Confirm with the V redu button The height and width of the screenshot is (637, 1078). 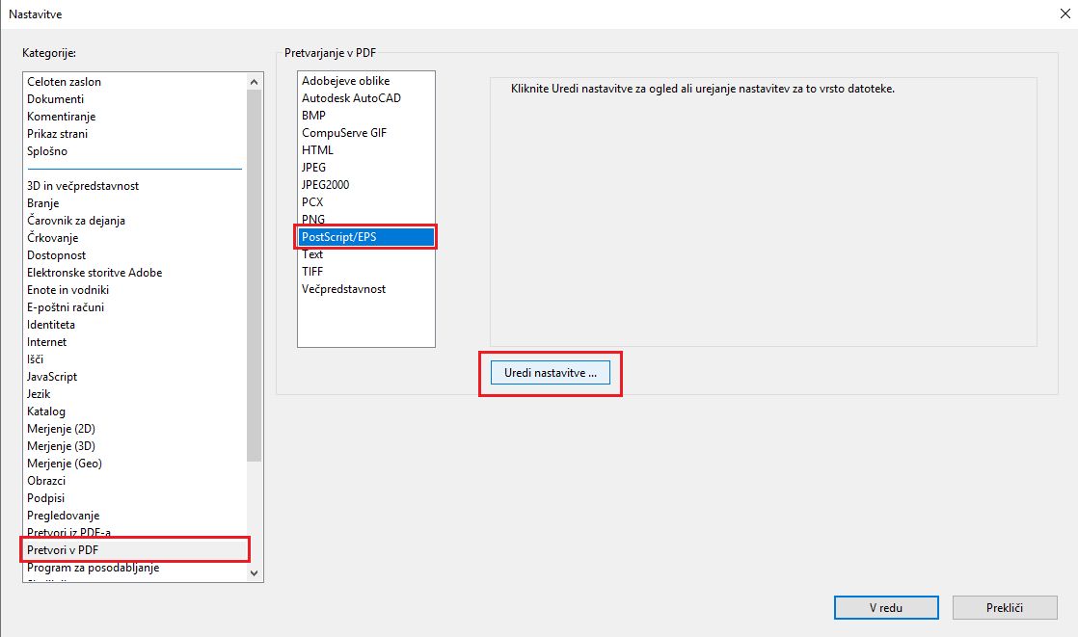886,607
